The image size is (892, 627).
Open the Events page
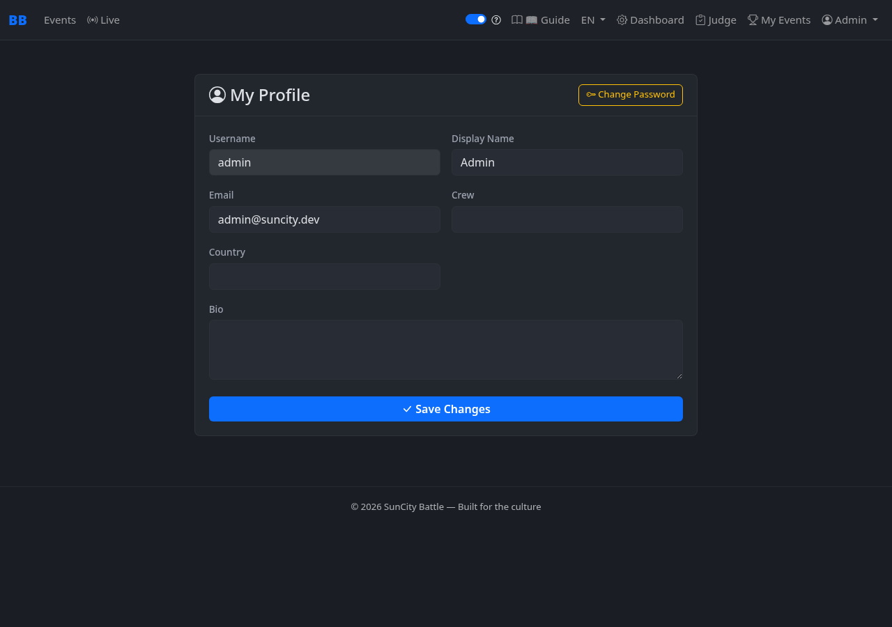click(x=60, y=20)
